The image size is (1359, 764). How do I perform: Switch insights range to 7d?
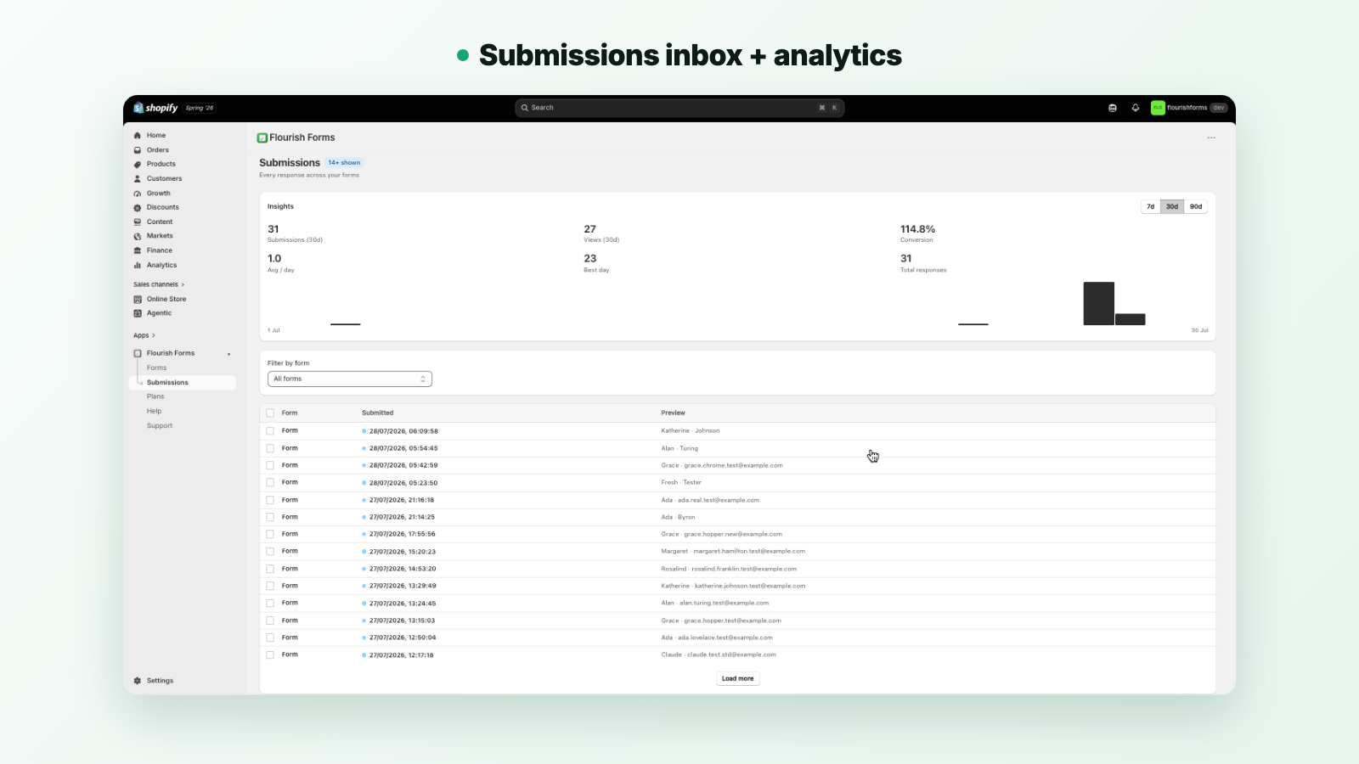[1151, 206]
